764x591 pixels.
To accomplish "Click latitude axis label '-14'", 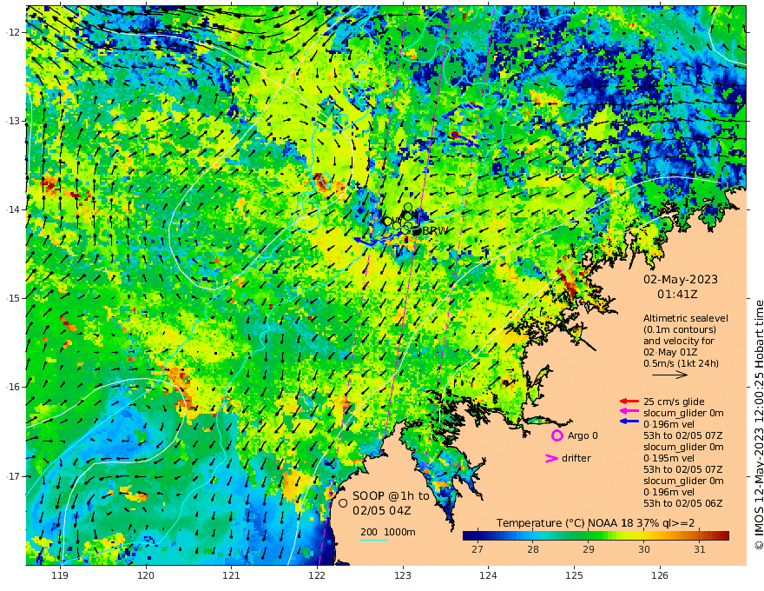I will tap(13, 209).
